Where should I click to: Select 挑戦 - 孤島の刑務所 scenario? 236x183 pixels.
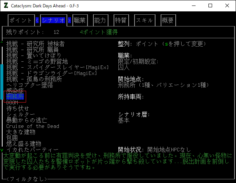[x=34, y=79]
